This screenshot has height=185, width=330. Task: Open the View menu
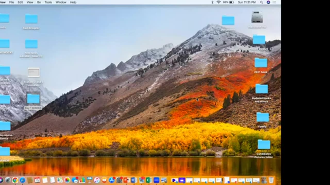(x=30, y=2)
